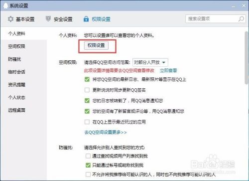Screen dimensions: 249x181
Task: Select the 权限设置 tab label
Action: (101, 19)
